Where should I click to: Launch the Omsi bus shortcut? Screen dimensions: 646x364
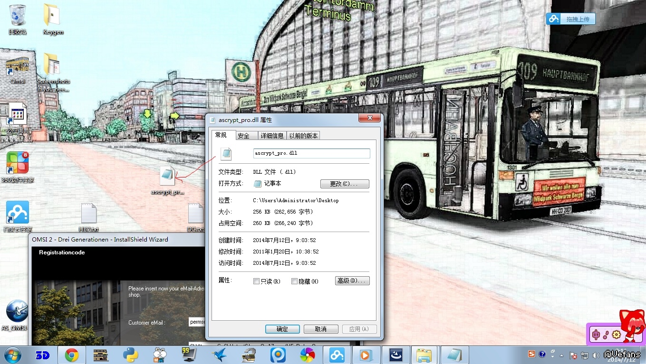click(18, 66)
